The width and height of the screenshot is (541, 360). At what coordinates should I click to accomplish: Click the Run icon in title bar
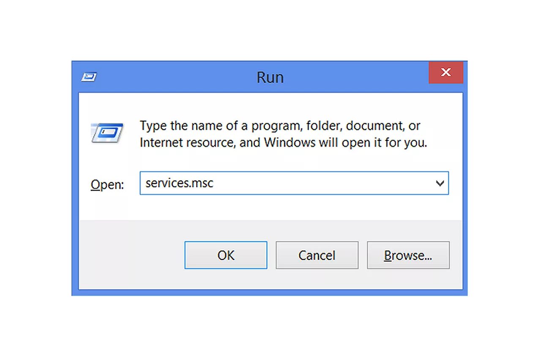[89, 77]
